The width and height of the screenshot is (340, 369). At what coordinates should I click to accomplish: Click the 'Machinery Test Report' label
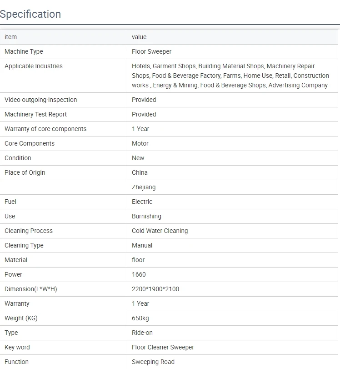tap(35, 114)
